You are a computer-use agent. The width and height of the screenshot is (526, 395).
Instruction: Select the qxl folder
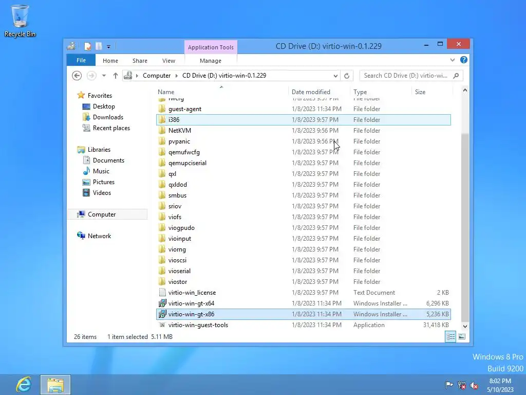tap(172, 174)
